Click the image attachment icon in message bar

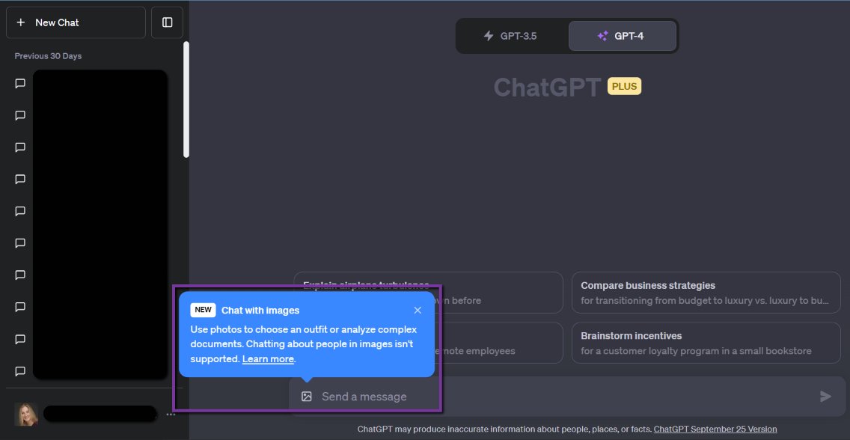307,396
